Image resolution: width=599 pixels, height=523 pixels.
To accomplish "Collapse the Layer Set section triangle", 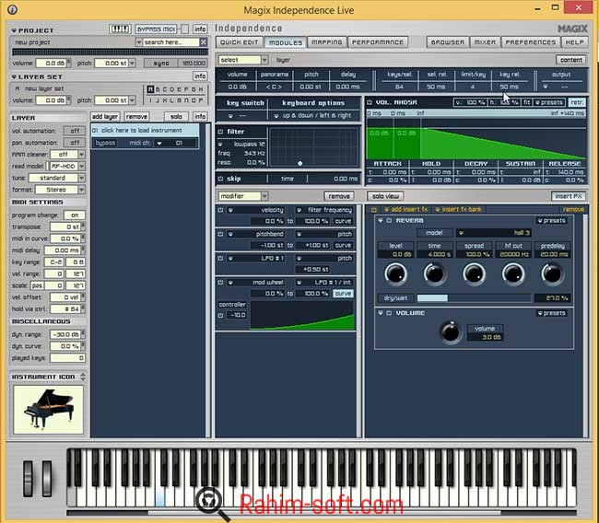I will tap(14, 77).
